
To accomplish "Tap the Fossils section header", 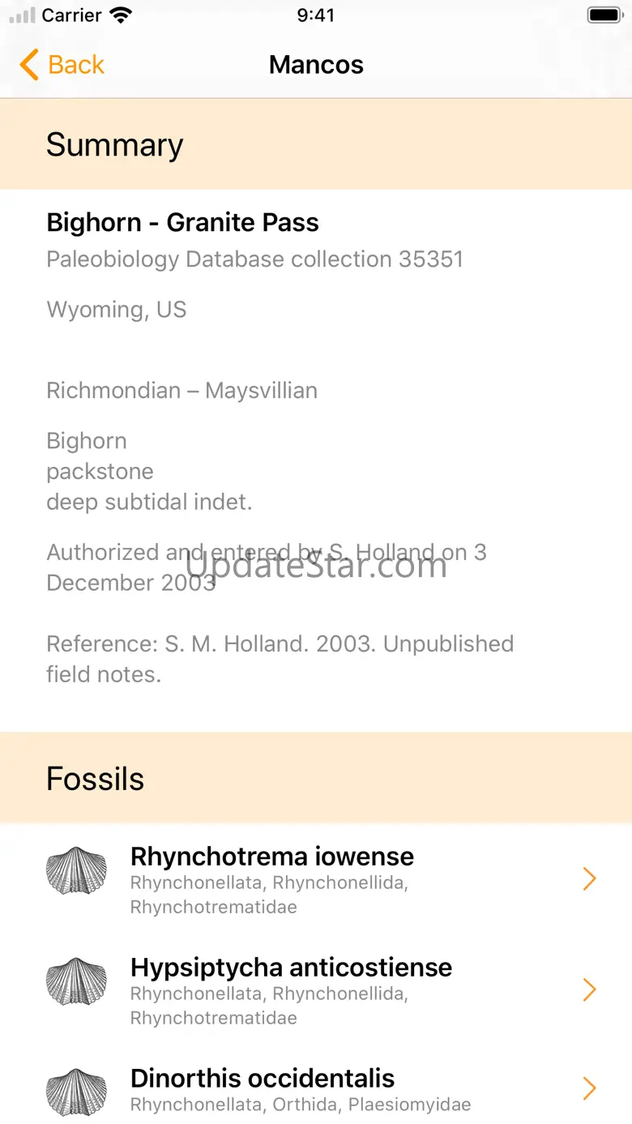I will click(x=95, y=779).
